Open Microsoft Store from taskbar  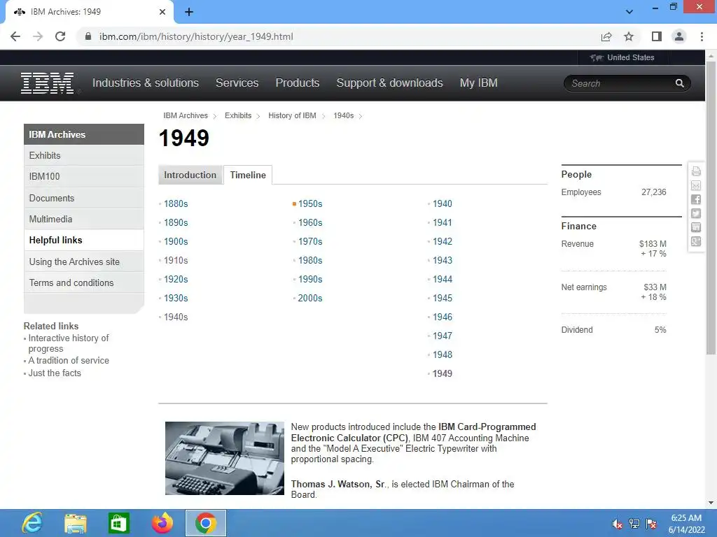point(118,523)
